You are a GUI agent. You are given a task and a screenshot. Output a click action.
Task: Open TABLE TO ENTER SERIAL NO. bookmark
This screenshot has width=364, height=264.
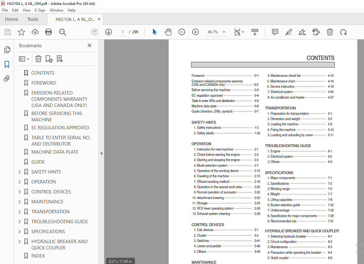pyautogui.click(x=61, y=141)
